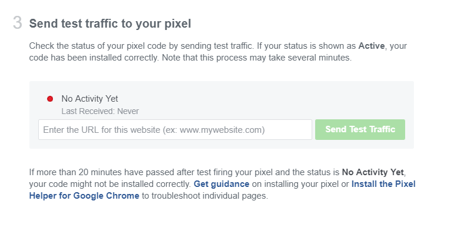
Task: Click the bold Active word in description
Action: tap(372, 46)
